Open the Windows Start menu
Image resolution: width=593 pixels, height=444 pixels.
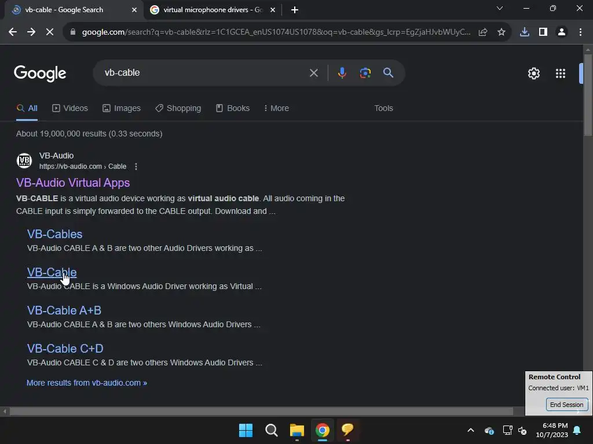tap(246, 430)
